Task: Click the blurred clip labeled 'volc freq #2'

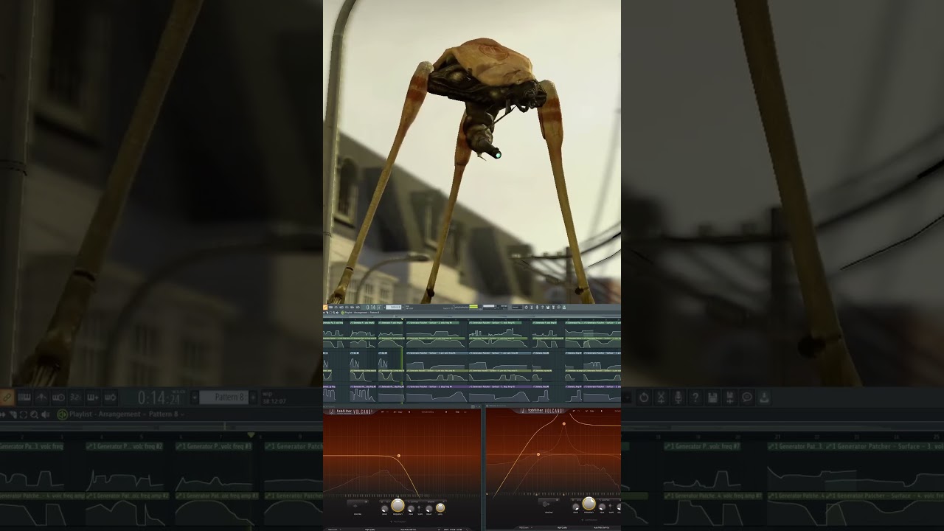Action: [x=125, y=446]
